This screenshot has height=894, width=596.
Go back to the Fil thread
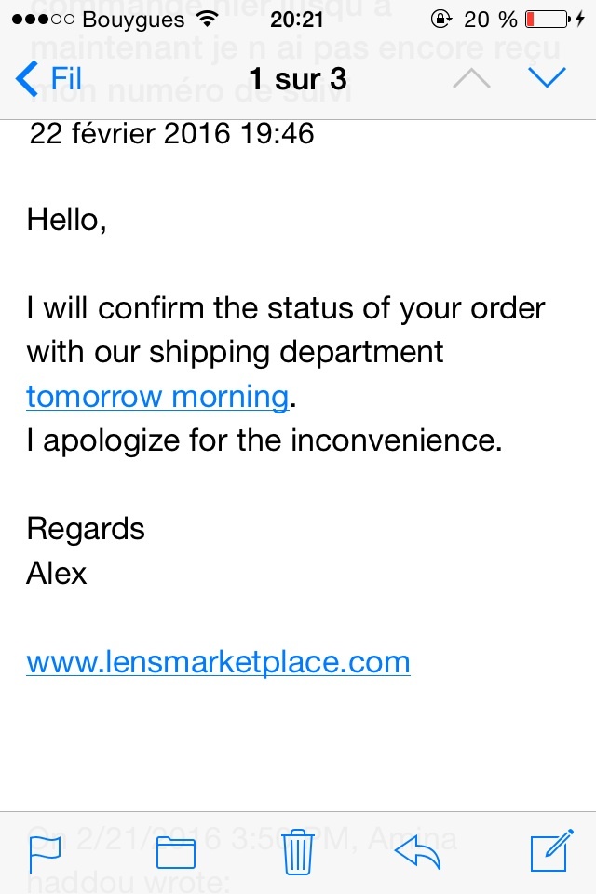[x=50, y=78]
